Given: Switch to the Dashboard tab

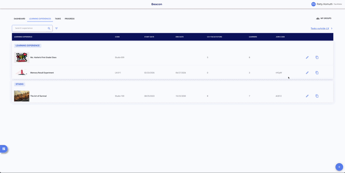Looking at the screenshot, I should pos(19,19).
